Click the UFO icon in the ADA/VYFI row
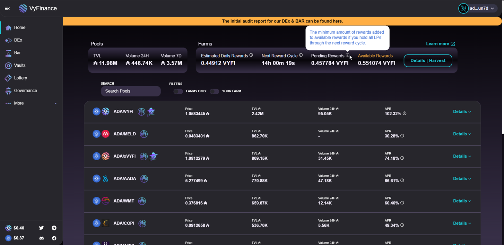The height and width of the screenshot is (245, 504). coord(151,111)
